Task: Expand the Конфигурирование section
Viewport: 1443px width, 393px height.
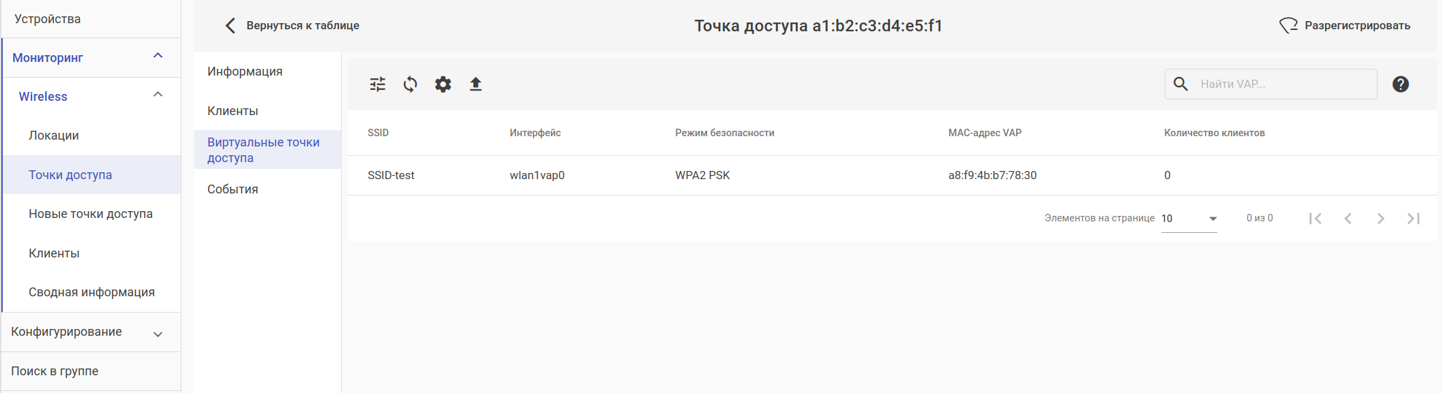Action: click(158, 334)
